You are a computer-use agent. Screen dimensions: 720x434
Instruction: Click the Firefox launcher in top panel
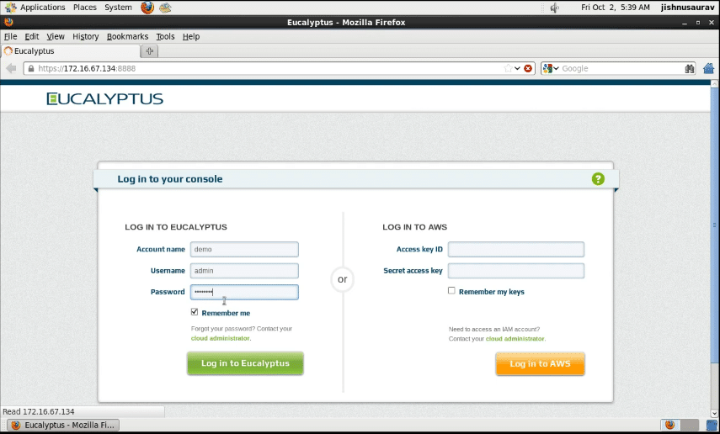[x=147, y=8]
